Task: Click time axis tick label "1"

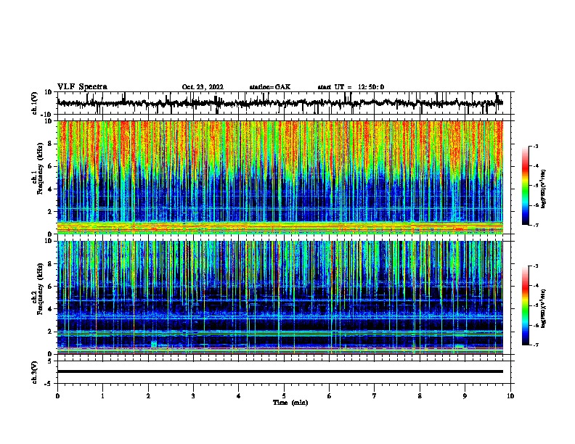Action: (102, 395)
